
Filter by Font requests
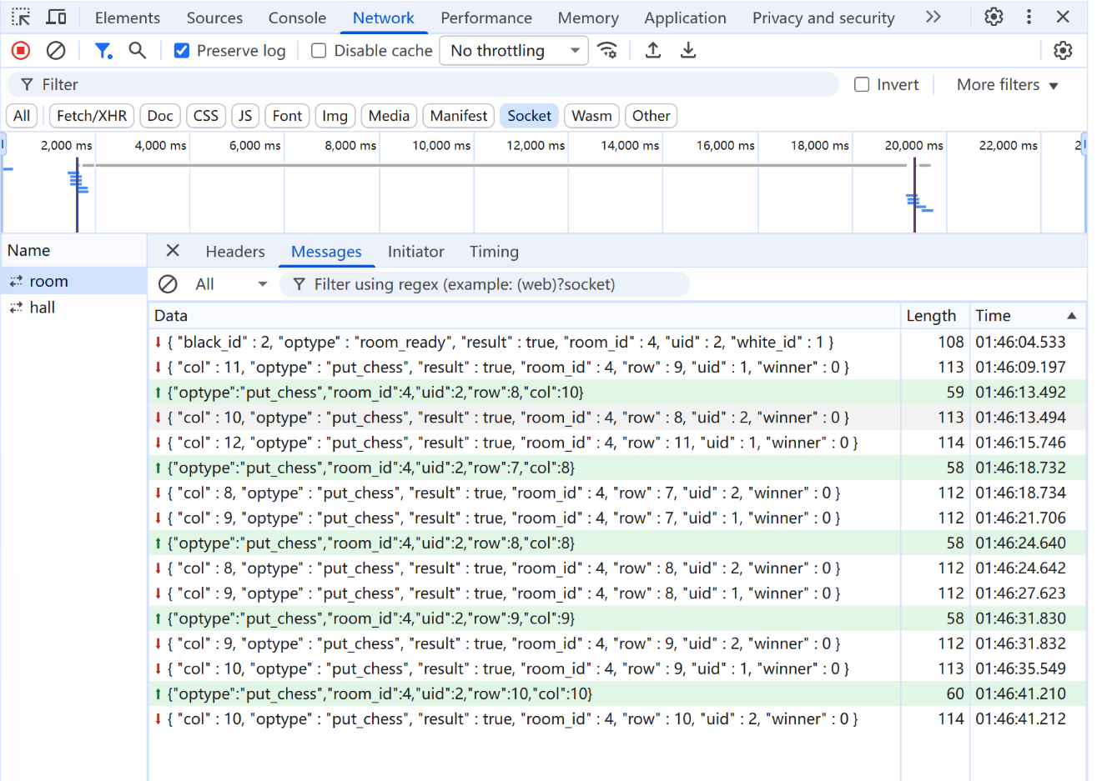coord(287,116)
